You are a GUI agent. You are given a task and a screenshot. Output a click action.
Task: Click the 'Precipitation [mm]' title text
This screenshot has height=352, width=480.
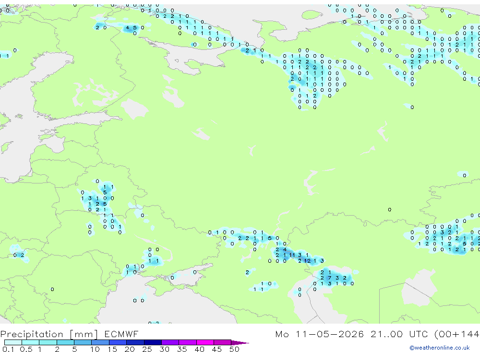pyautogui.click(x=49, y=334)
